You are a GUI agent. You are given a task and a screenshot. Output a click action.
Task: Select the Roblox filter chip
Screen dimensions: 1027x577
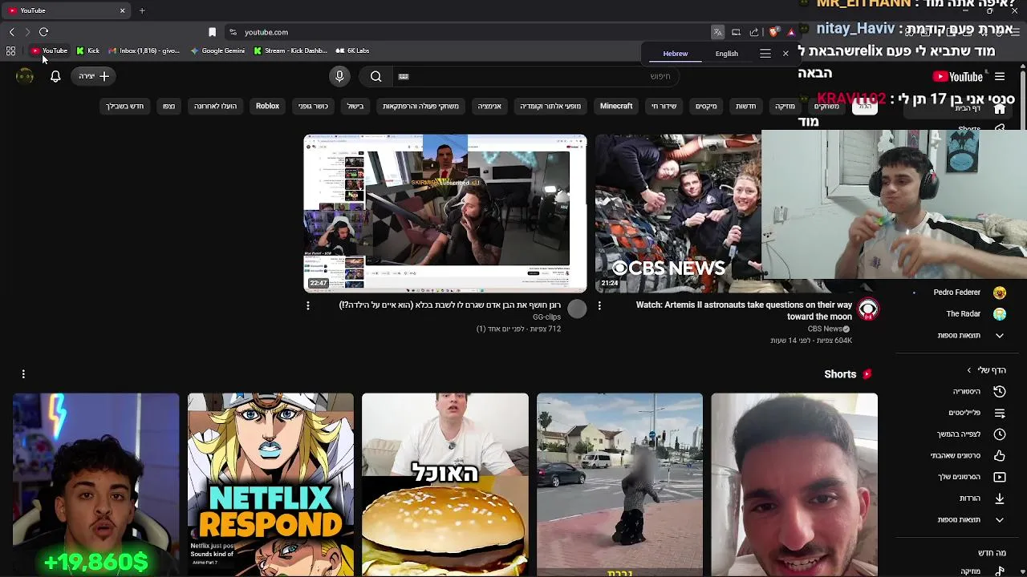tap(267, 106)
